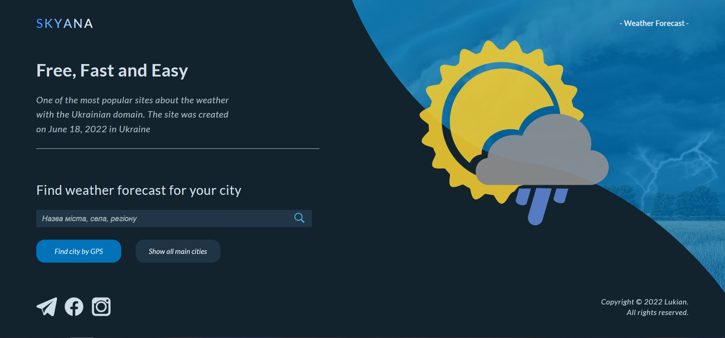This screenshot has height=338, width=725.
Task: Click the Copyright 2022 Lukian text
Action: pyautogui.click(x=645, y=302)
